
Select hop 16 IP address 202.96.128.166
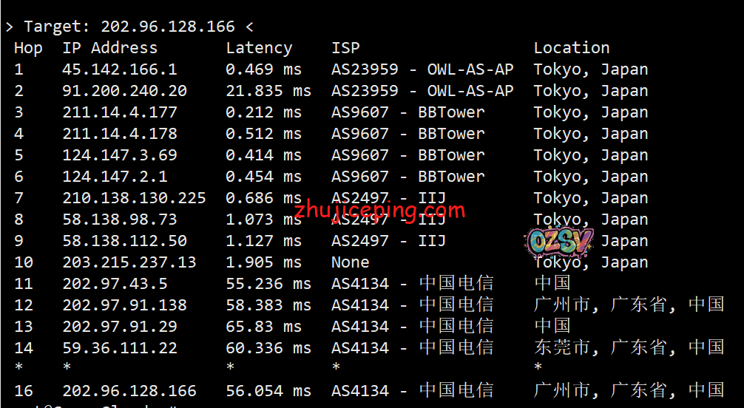pos(129,391)
